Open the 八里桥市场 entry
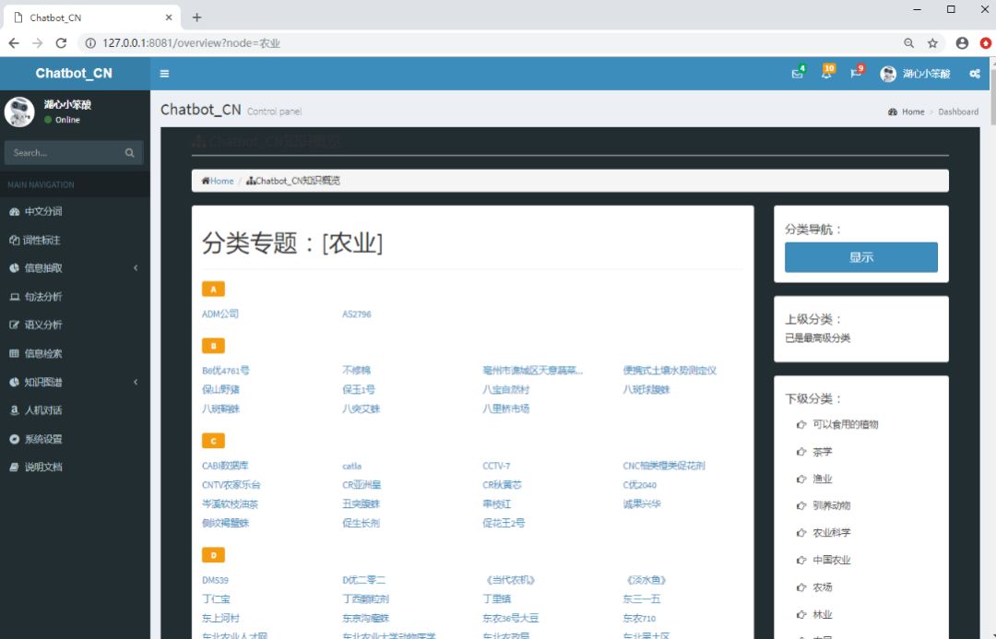This screenshot has height=639, width=996. (505, 408)
